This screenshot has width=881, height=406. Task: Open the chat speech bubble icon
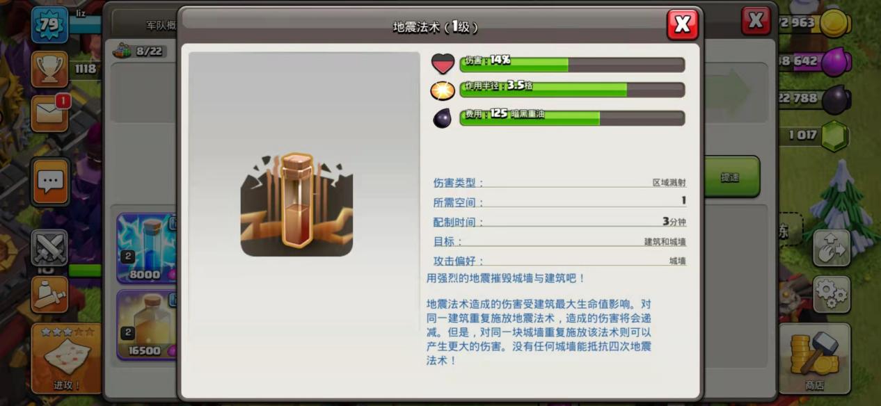(x=50, y=181)
